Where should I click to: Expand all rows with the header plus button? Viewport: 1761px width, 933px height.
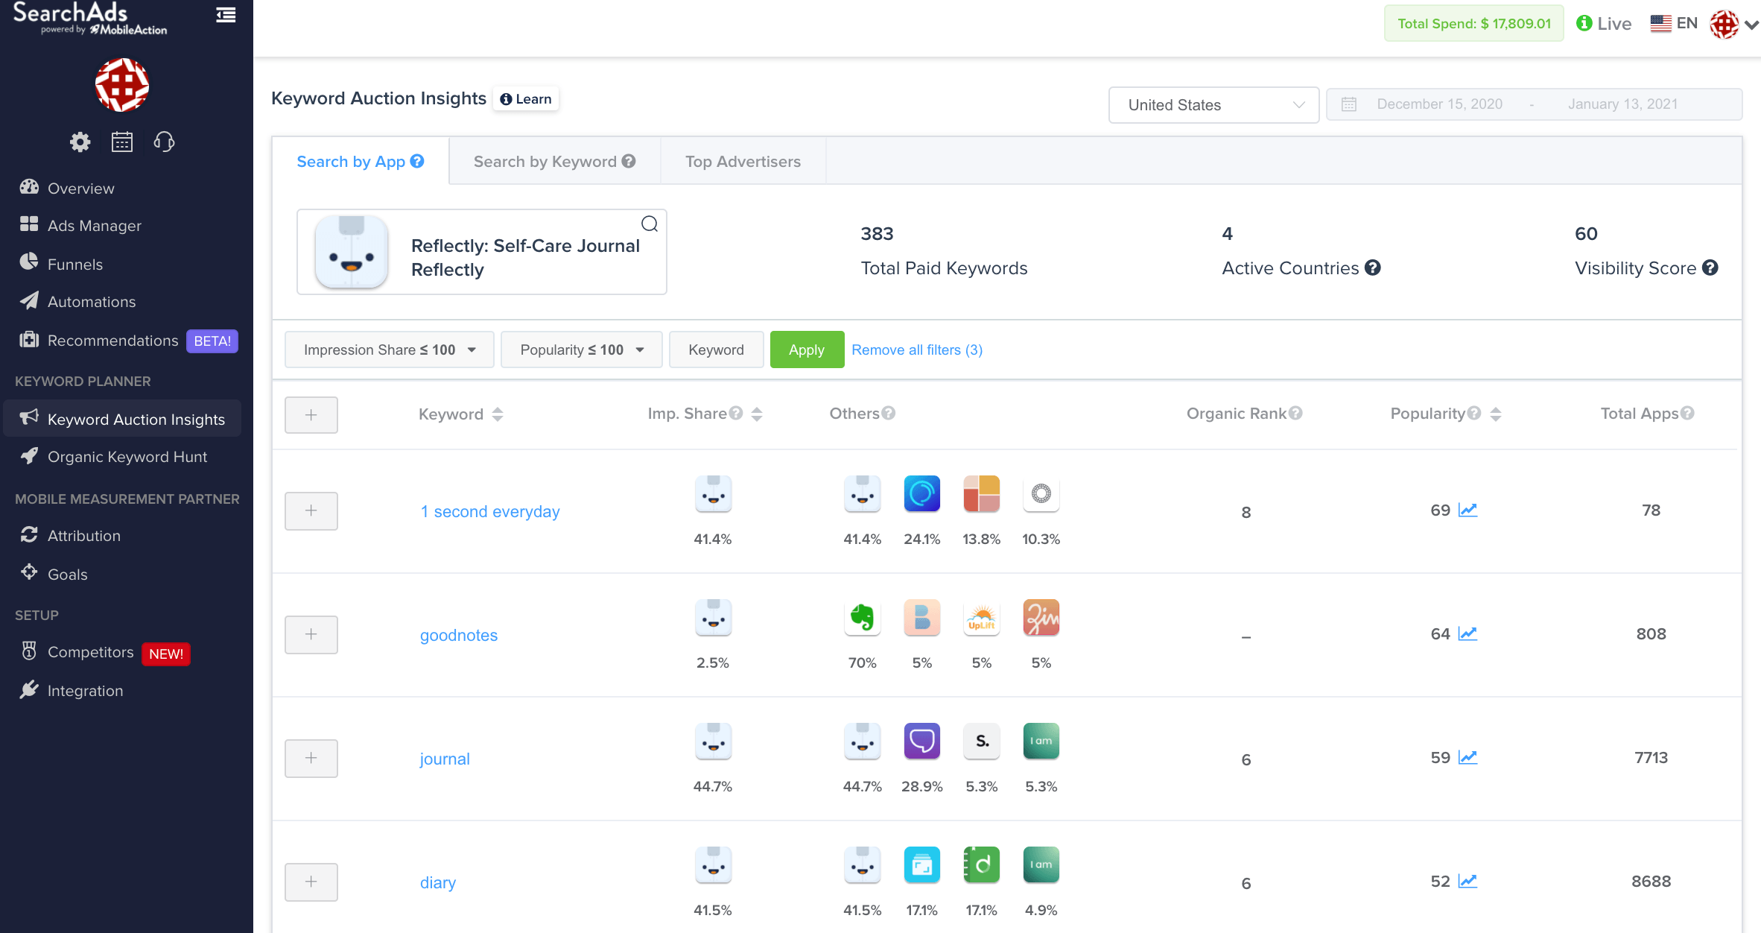click(x=311, y=415)
